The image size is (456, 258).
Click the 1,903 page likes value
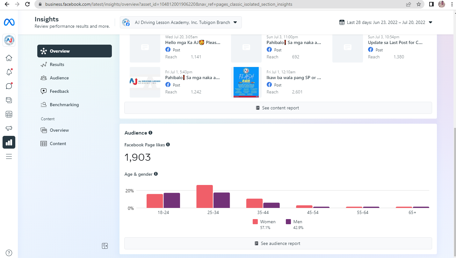(x=138, y=157)
